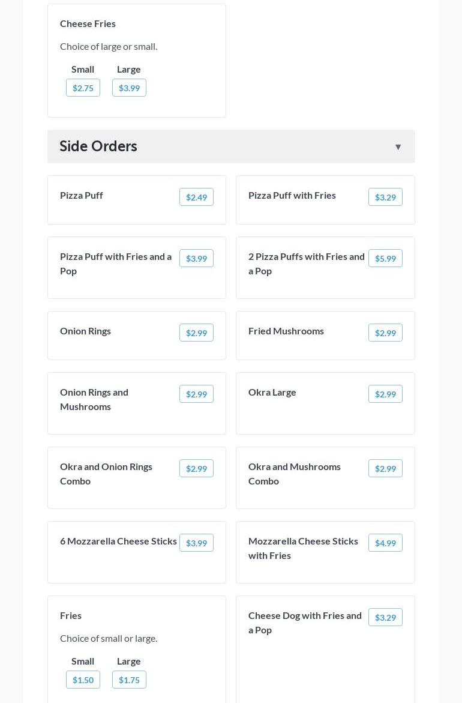Add Okra and Onion Rings Combo
The image size is (462, 703).
196,469
